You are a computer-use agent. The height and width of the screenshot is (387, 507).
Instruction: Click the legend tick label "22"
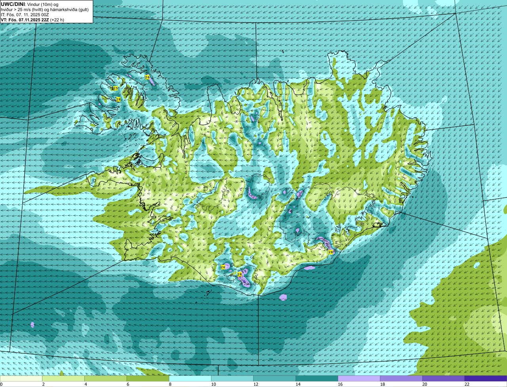coord(467,384)
